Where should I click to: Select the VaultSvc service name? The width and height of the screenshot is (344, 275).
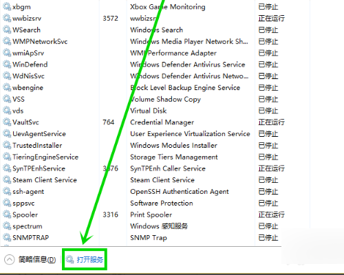[x=25, y=122]
